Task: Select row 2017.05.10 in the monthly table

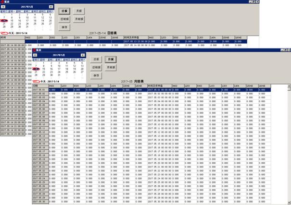Action: (x=39, y=124)
